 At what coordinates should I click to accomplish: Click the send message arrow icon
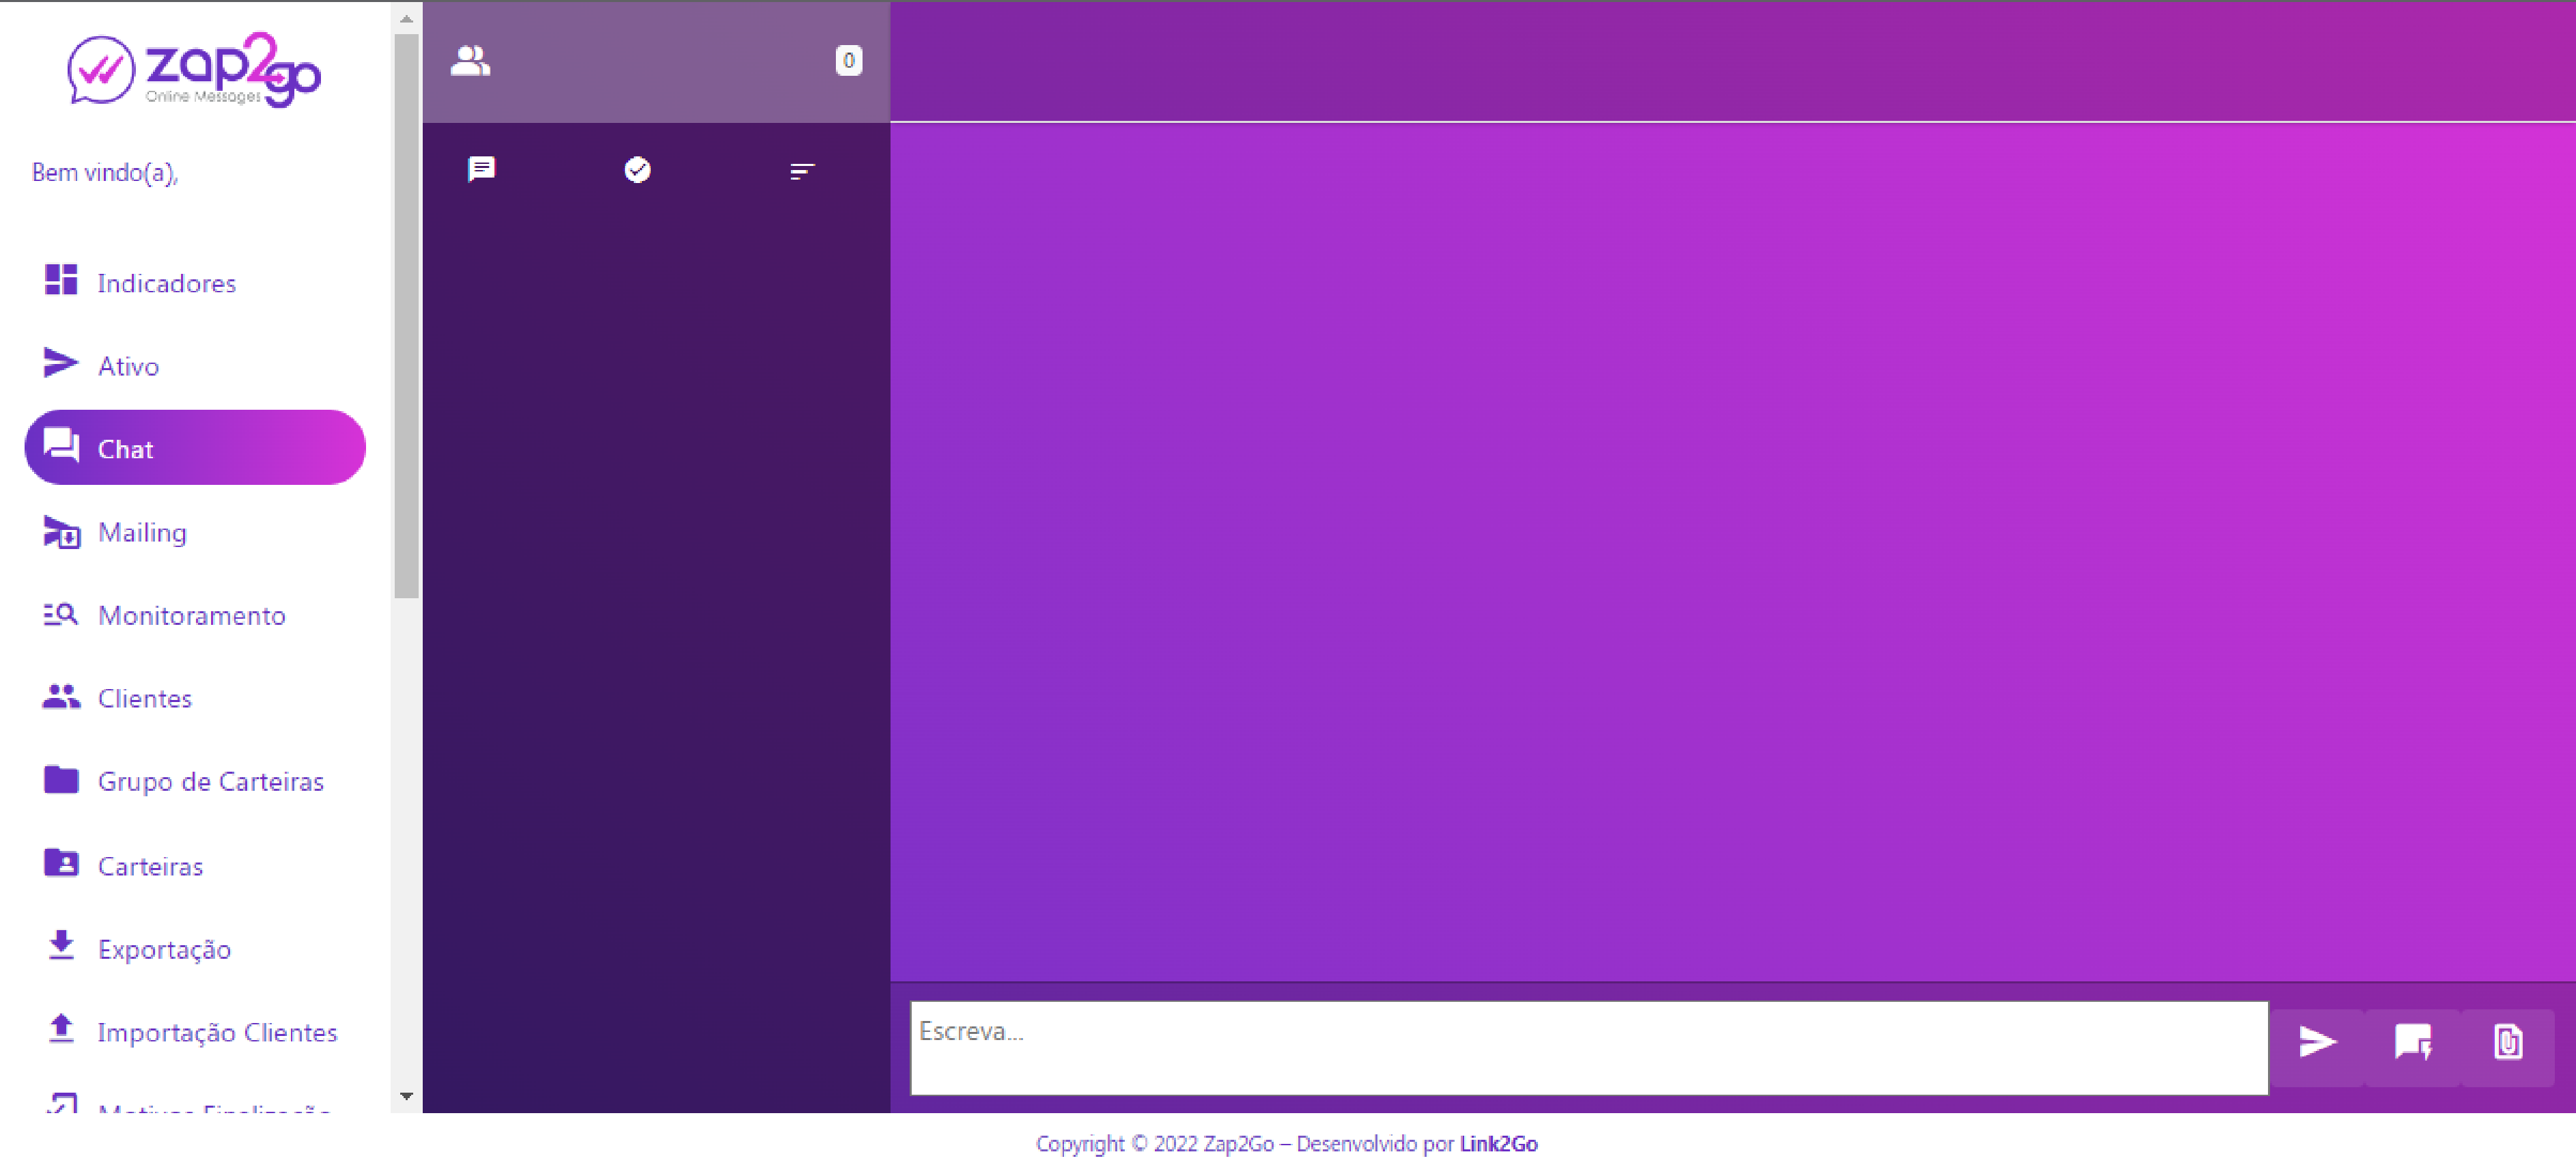pyautogui.click(x=2316, y=1041)
